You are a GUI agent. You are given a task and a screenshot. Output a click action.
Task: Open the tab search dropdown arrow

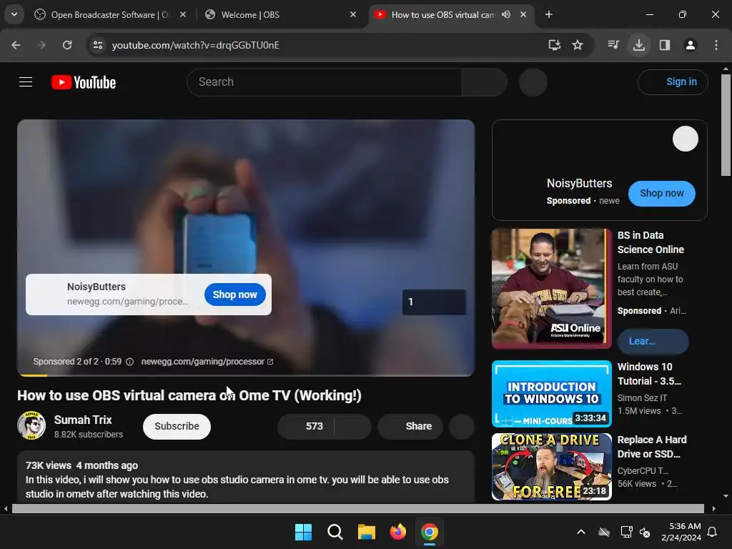click(14, 14)
